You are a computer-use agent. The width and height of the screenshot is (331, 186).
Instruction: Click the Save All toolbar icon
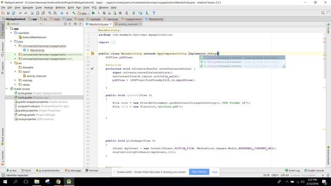pos(8,13)
